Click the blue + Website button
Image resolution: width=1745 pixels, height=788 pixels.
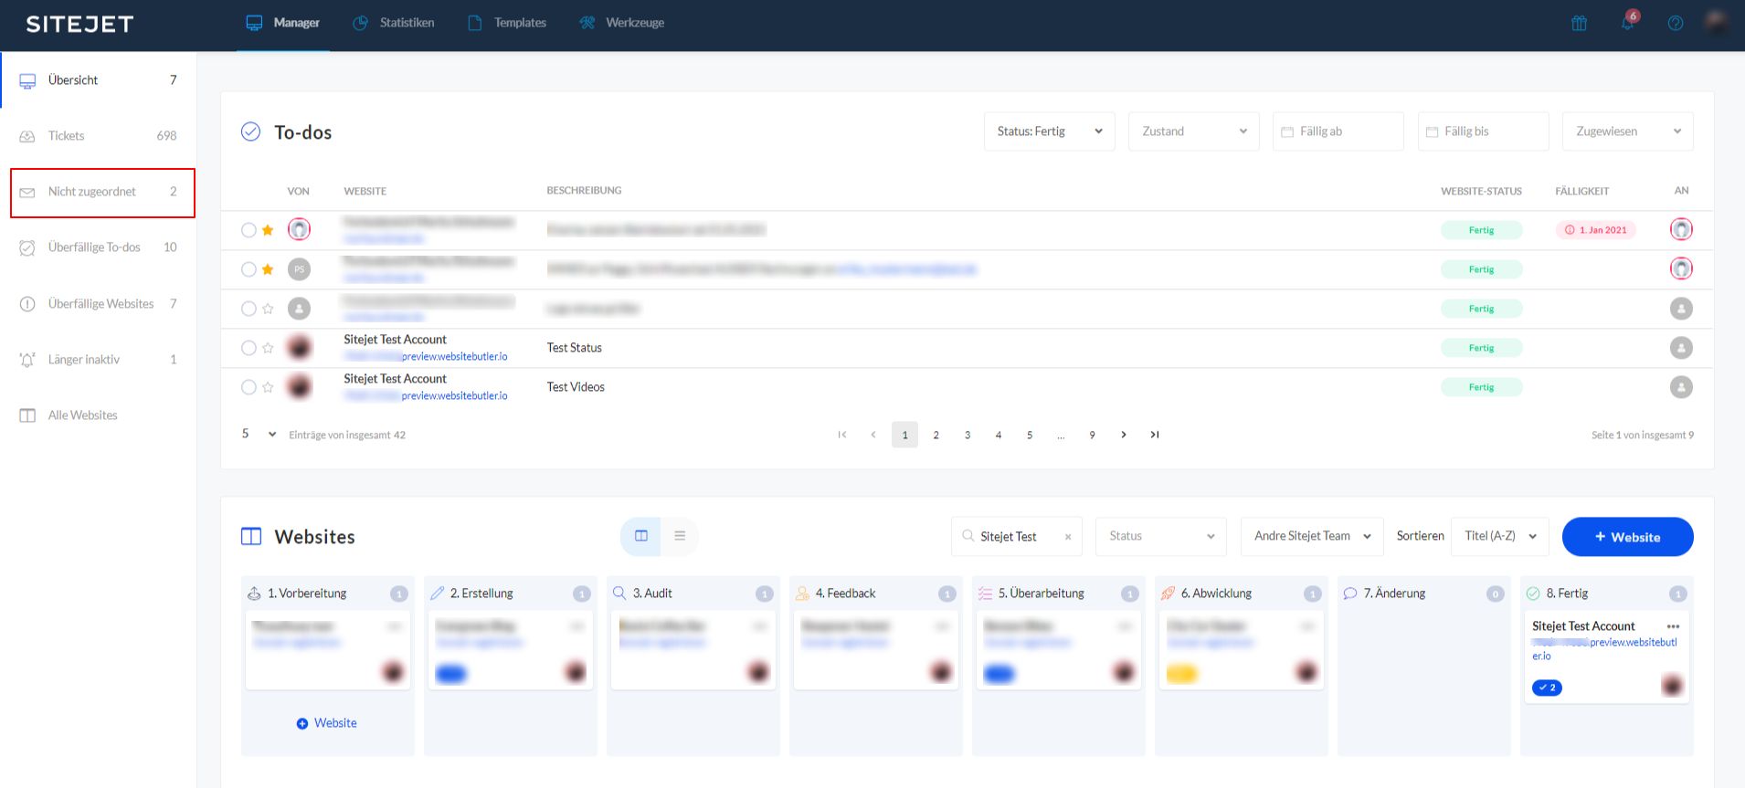1627,537
